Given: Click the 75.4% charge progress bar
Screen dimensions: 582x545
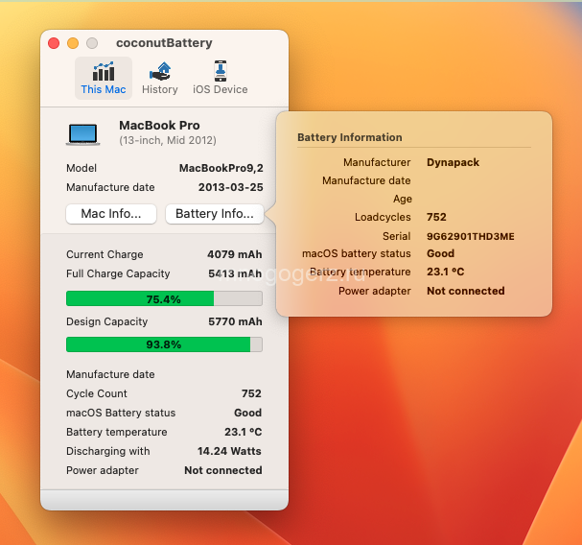Looking at the screenshot, I should click(x=164, y=298).
